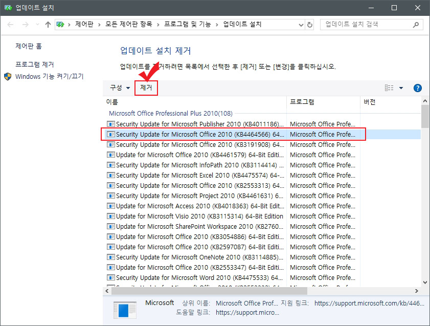430x326 pixels.
Task: Select Project 2010 KB4461631 update icon
Action: 111,196
